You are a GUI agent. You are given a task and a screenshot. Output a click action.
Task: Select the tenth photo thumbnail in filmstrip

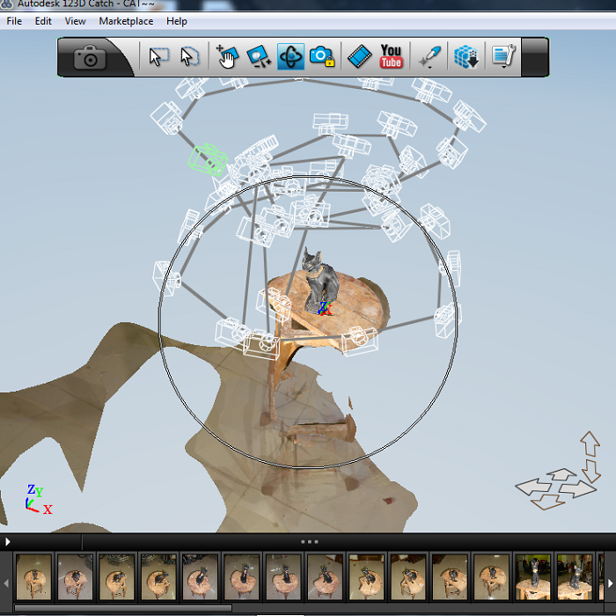(408, 576)
